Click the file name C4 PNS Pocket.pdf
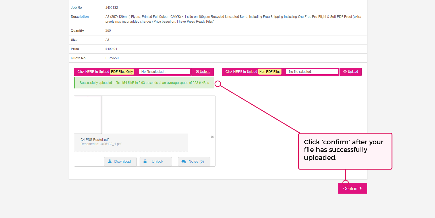Viewport: 435px width, 218px height. pos(94,140)
